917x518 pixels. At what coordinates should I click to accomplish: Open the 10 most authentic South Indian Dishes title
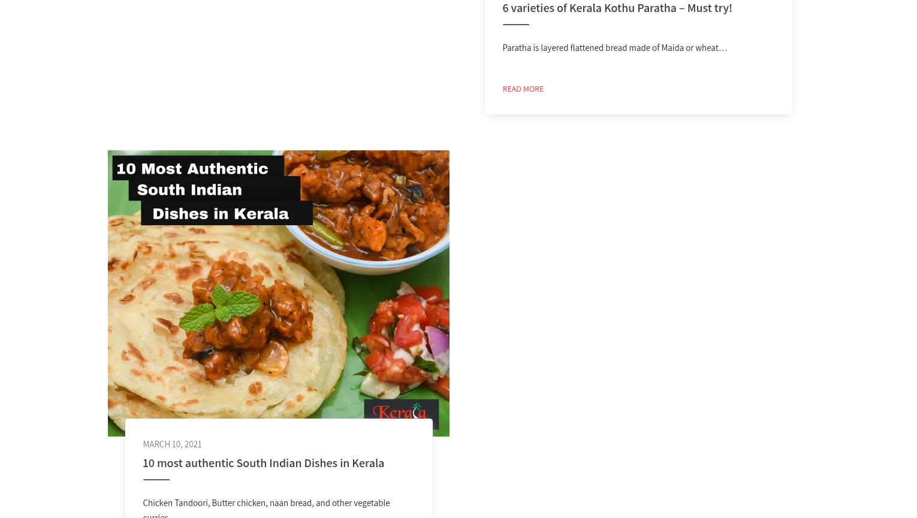coord(263,463)
